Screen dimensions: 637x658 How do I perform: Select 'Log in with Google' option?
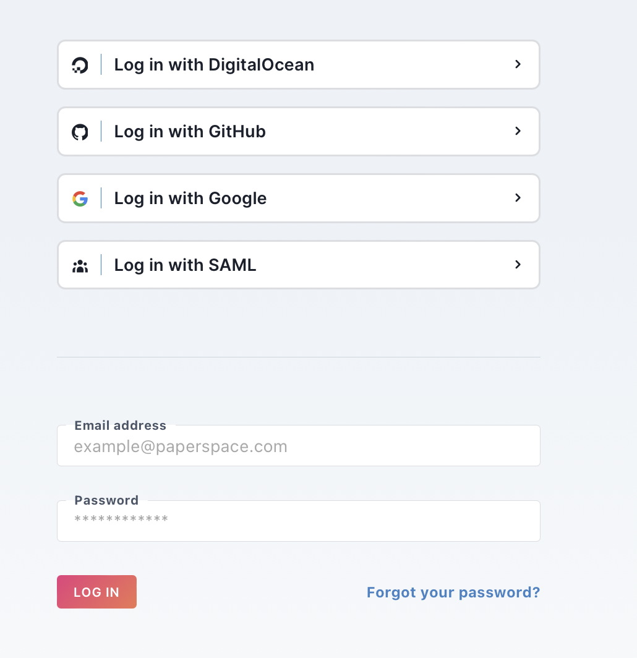click(x=190, y=199)
